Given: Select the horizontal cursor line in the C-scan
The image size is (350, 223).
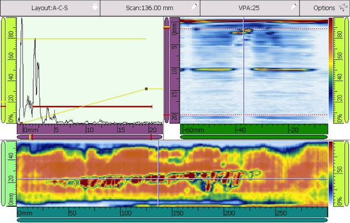Looking at the screenshot, I should pyautogui.click(x=172, y=179).
